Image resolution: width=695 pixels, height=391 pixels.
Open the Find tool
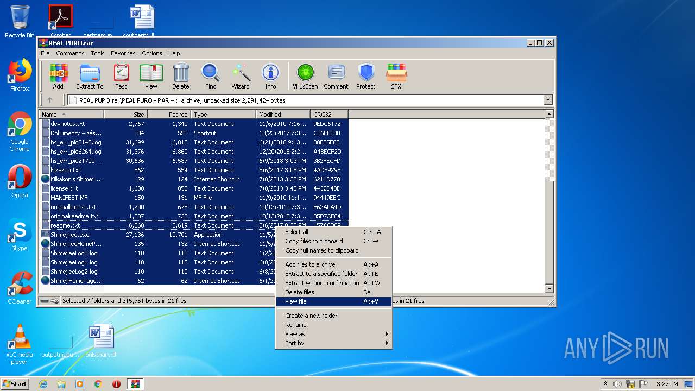[211, 76]
